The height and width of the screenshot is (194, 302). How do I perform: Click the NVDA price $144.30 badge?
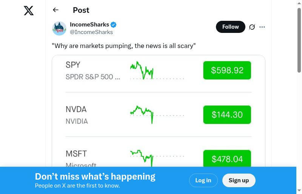click(227, 115)
